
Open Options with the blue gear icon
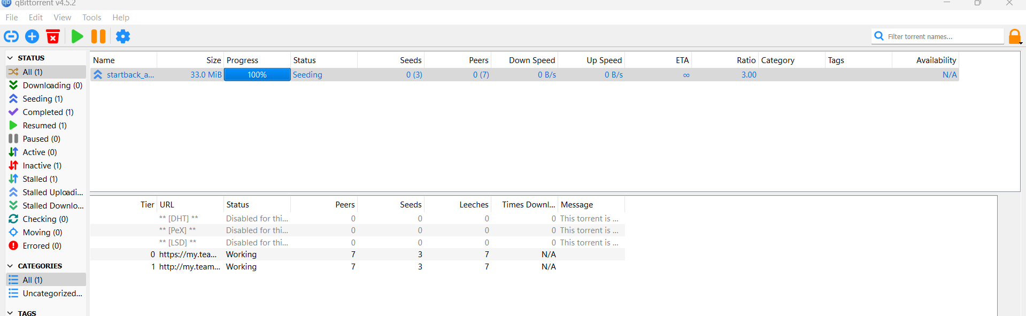point(123,36)
